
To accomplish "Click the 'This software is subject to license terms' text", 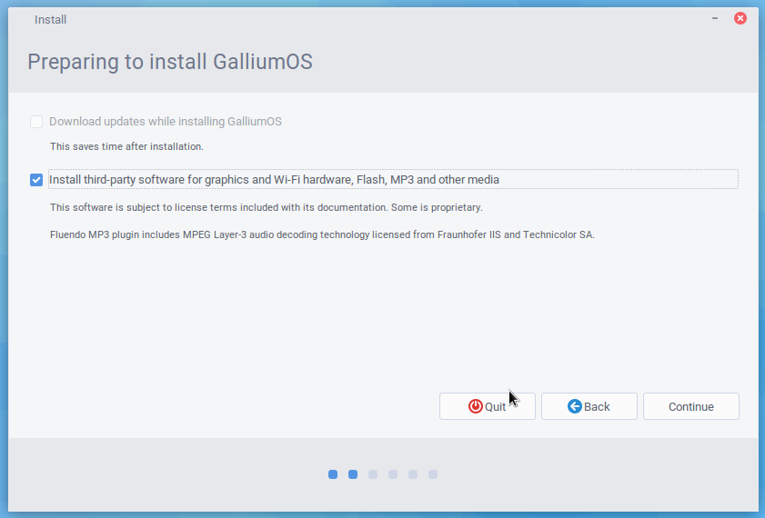I will coord(267,207).
